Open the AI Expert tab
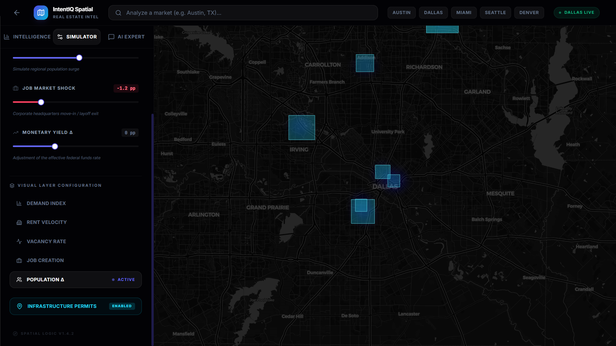 (x=126, y=37)
